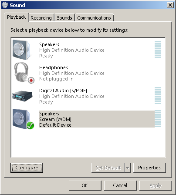Select the Headphones device icon
This screenshot has height=195, width=176.
[24, 73]
